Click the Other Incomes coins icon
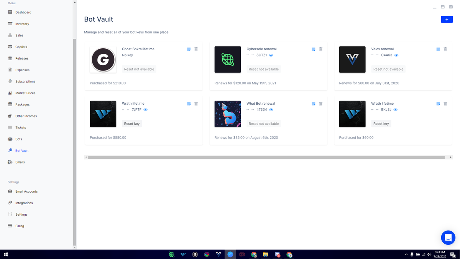460x259 pixels. (x=10, y=116)
